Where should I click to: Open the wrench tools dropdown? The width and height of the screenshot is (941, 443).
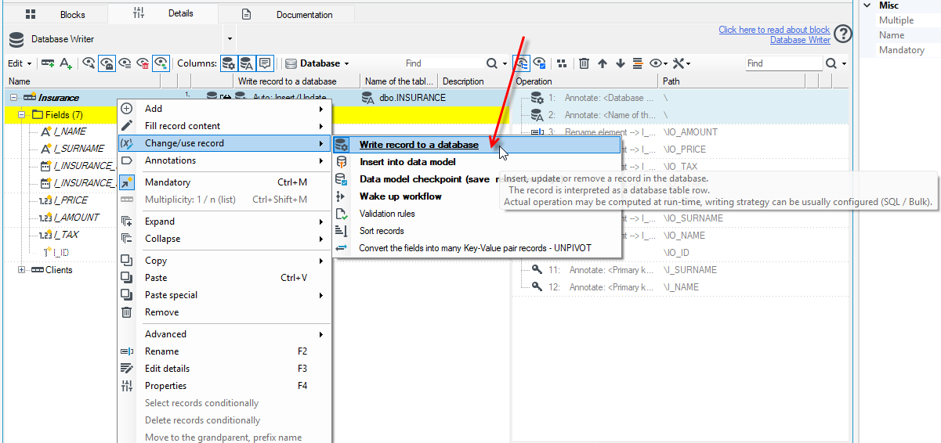682,63
